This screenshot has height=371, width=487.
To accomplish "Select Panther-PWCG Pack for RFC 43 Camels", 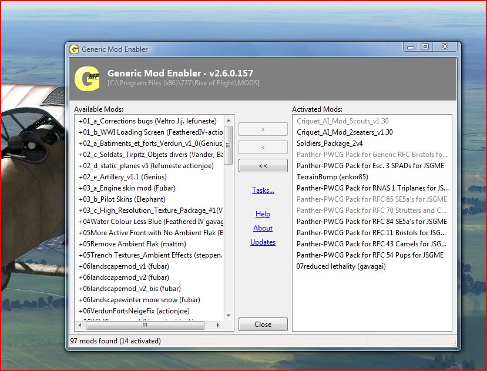I will 371,244.
